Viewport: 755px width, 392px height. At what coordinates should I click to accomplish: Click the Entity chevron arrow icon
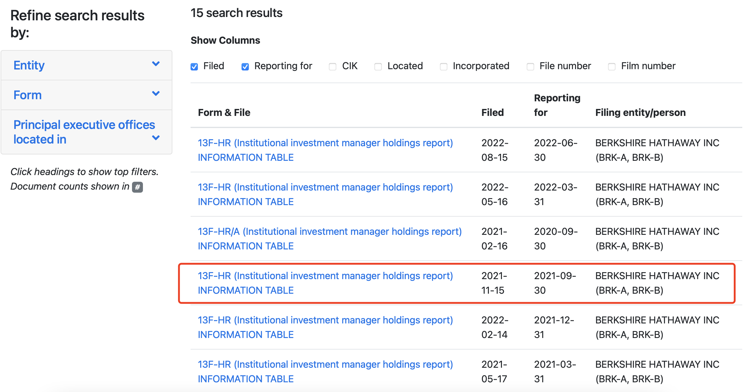click(x=156, y=64)
